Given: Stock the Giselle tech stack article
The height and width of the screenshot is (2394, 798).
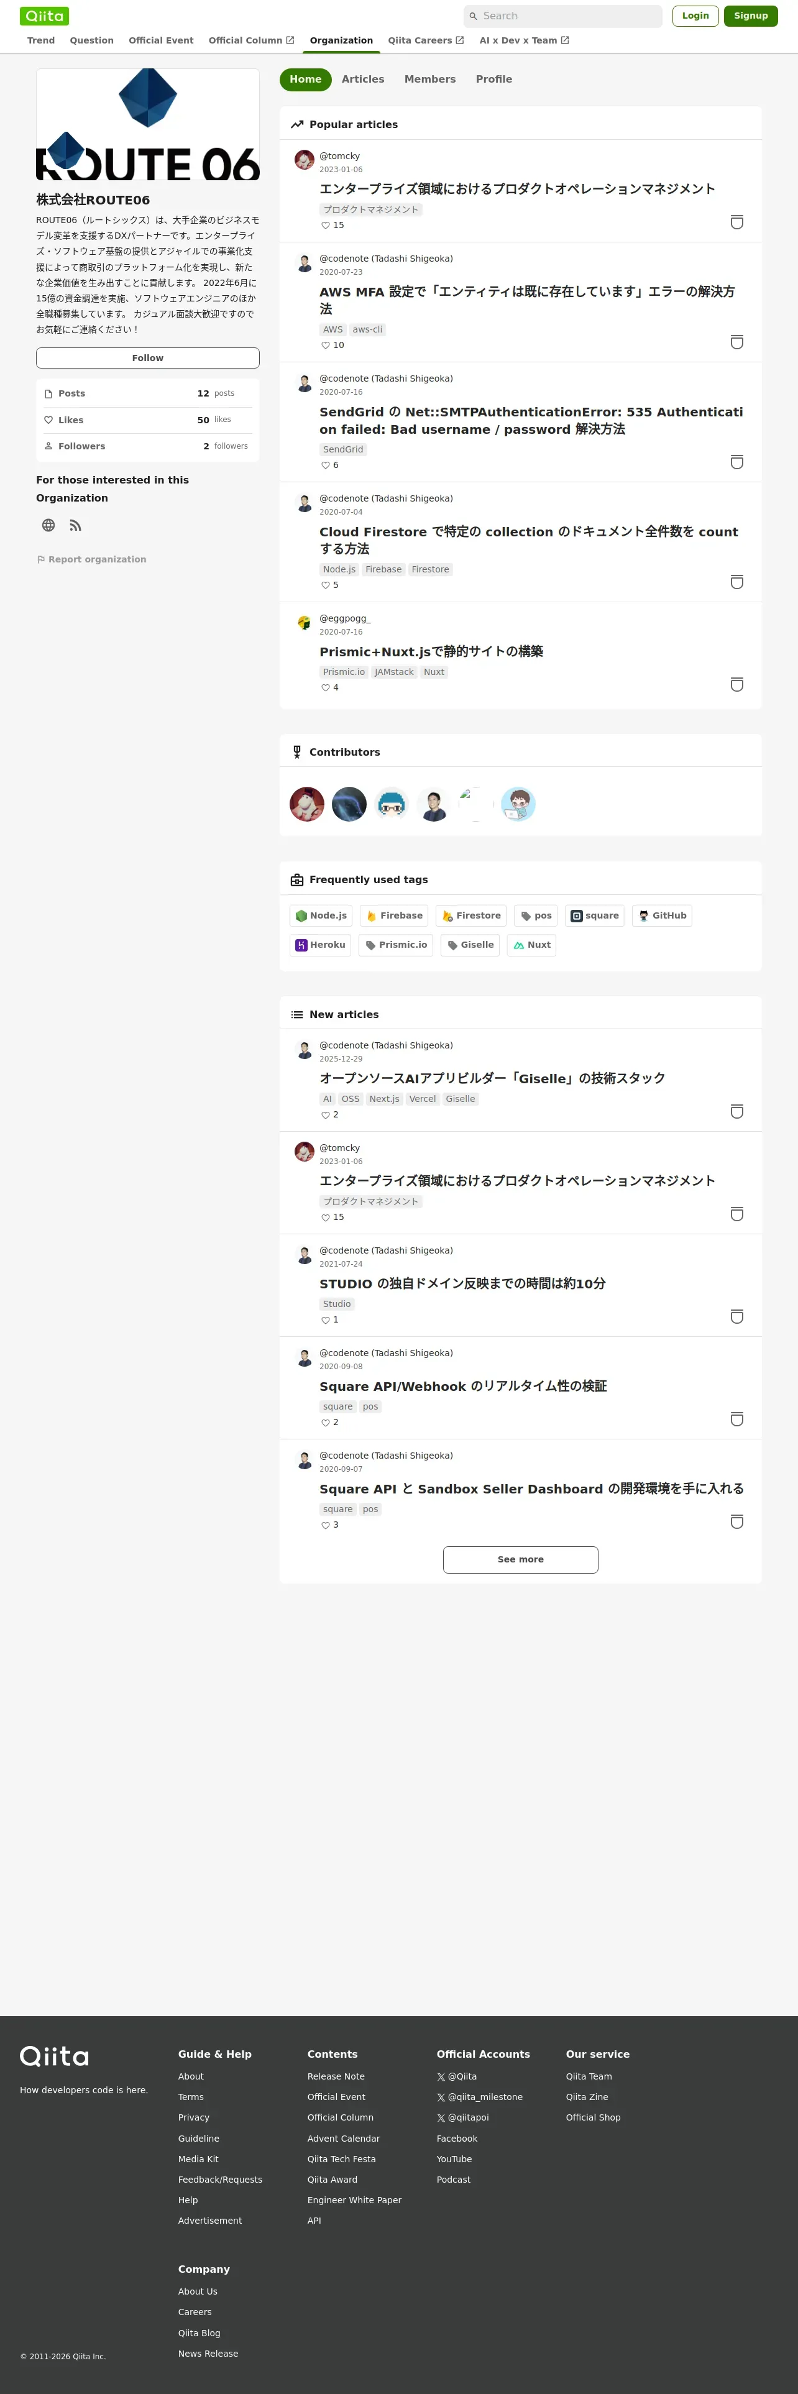Looking at the screenshot, I should pos(736,1111).
